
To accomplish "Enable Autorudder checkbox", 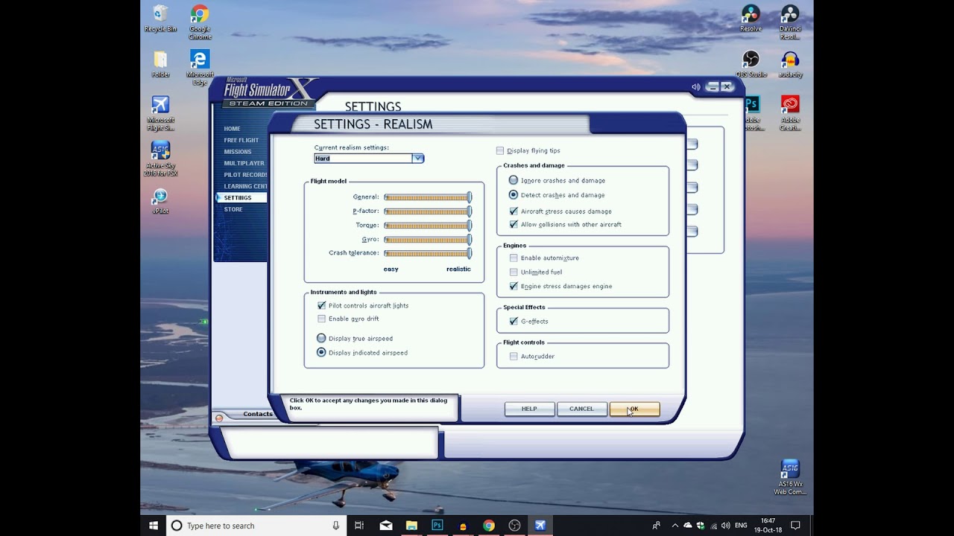I will coord(514,357).
